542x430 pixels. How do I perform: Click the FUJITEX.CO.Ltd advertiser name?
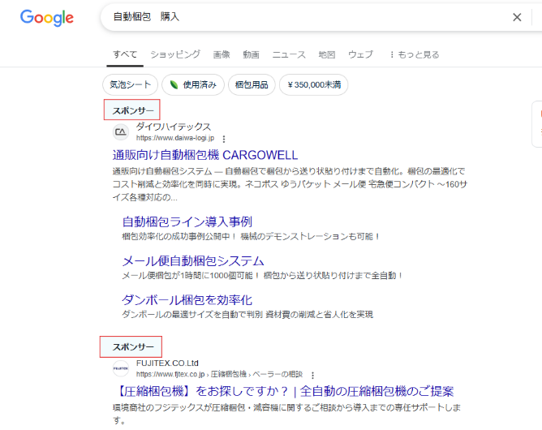[167, 363]
